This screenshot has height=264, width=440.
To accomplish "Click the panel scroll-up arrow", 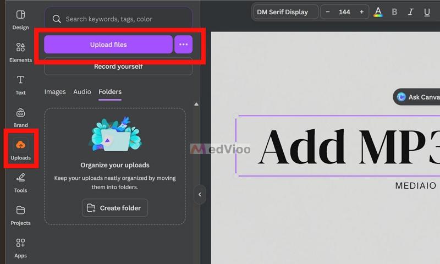I will point(196,104).
